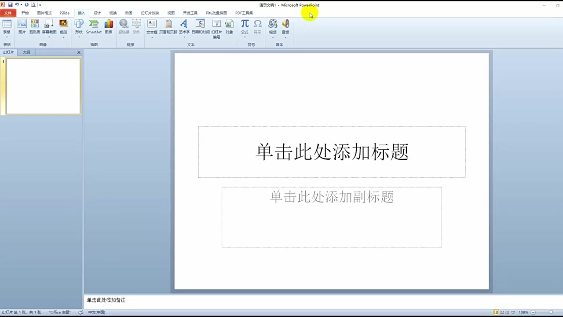Image resolution: width=563 pixels, height=317 pixels.
Task: Select the 大纲 outline pane tab
Action: (27, 52)
